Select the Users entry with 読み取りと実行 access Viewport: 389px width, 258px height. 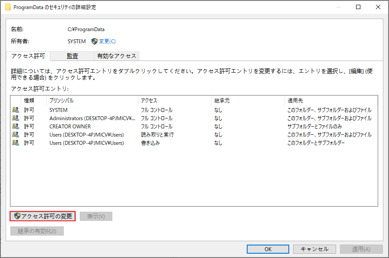tap(194, 135)
